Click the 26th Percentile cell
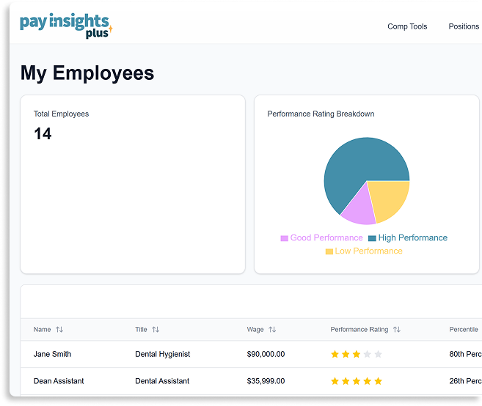482x406 pixels. (465, 381)
